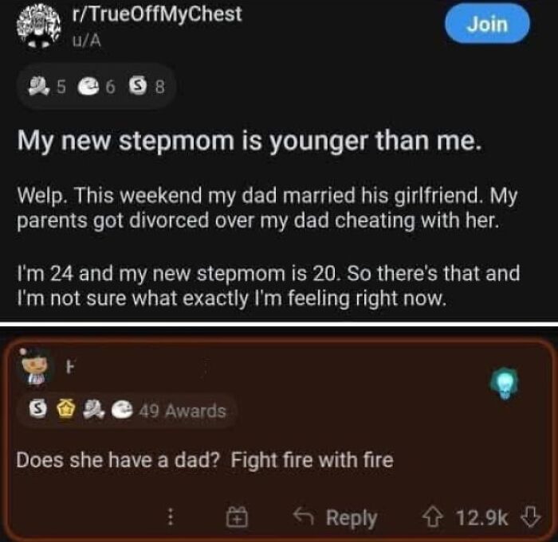Open the comment's three-dot overflow menu

(171, 517)
